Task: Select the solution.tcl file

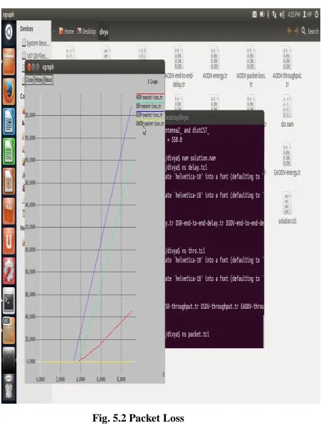Action: pos(287,208)
